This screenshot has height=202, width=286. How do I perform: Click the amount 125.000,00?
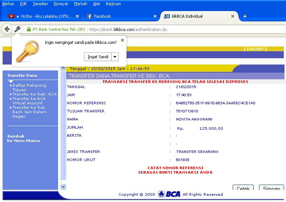point(211,128)
